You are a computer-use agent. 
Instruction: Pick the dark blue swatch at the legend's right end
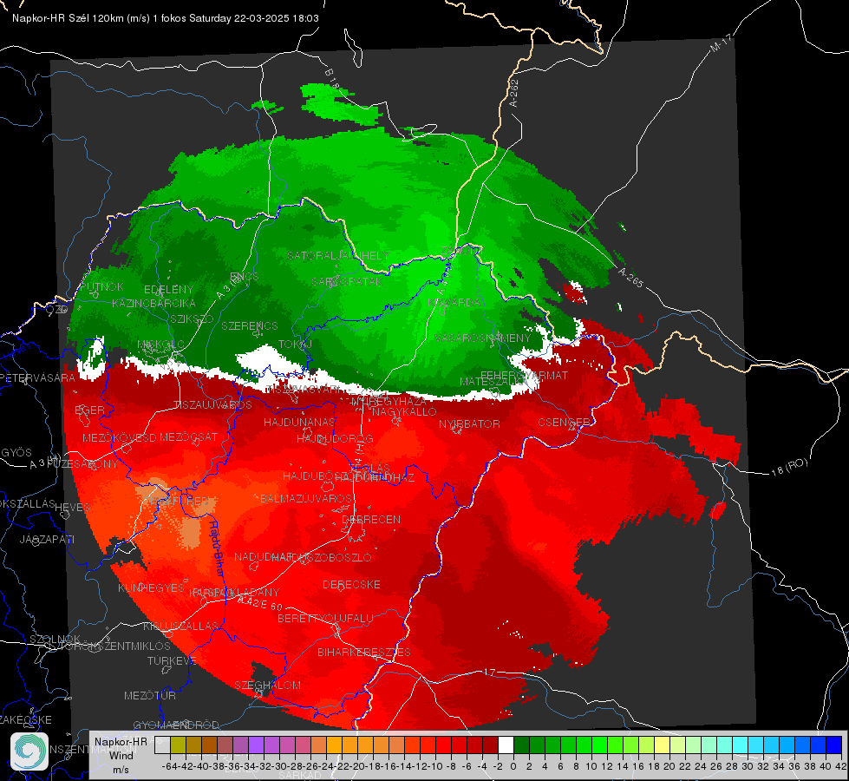(834, 745)
